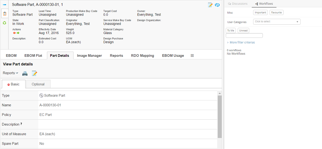Toggle the To Me filter
This screenshot has width=322, height=149.
[x=231, y=31]
